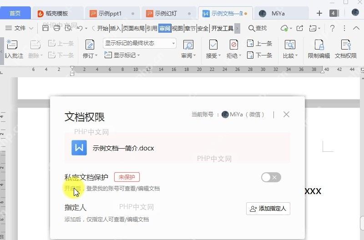Open the help question mark icon
Screen dimensions: 364x240
point(332,28)
